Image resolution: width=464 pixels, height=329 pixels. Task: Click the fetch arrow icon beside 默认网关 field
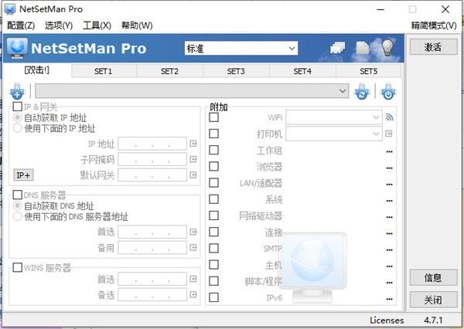click(193, 175)
